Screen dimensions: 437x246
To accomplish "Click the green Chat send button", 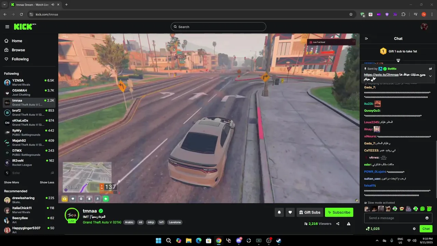I will point(426,229).
